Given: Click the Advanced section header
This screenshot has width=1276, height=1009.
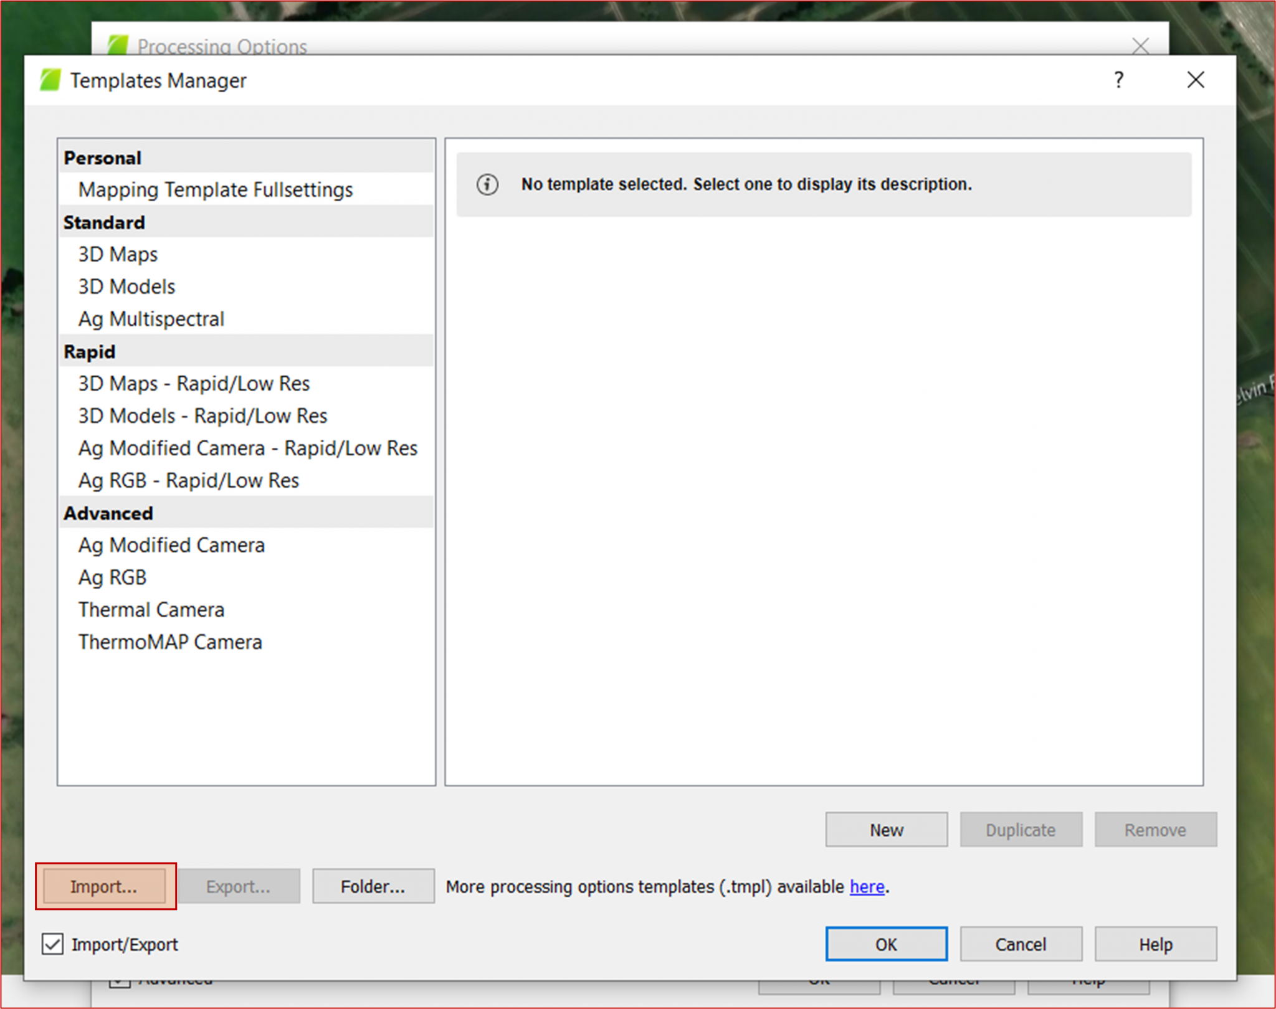Looking at the screenshot, I should pos(108,513).
